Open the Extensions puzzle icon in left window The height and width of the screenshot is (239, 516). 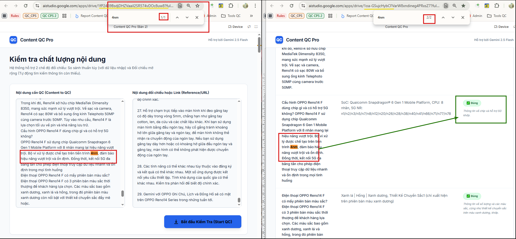click(x=231, y=6)
